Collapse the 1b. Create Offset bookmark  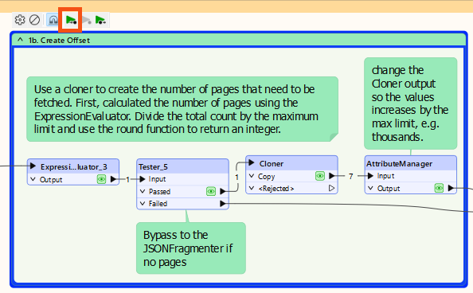coord(20,40)
